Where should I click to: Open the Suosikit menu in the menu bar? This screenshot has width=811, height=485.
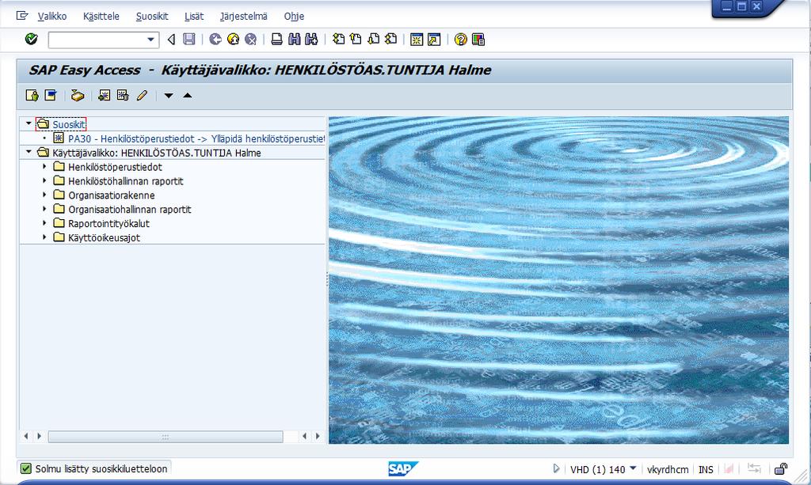pyautogui.click(x=152, y=16)
